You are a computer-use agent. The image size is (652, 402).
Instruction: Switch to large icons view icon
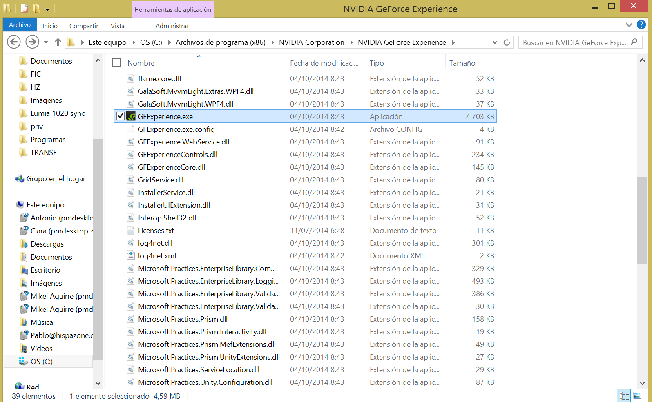[x=637, y=395]
